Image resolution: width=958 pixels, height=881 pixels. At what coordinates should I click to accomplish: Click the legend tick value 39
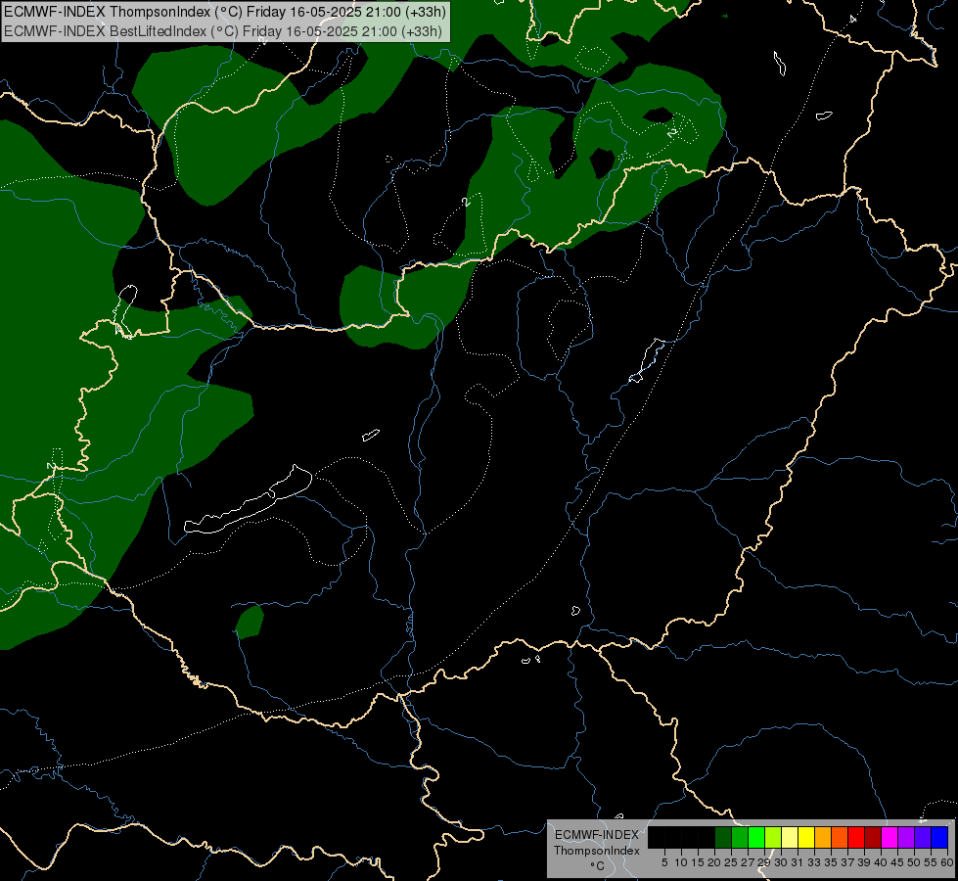click(x=864, y=862)
